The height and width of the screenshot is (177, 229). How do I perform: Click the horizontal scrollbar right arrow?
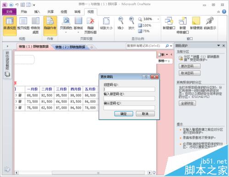click(150, 173)
